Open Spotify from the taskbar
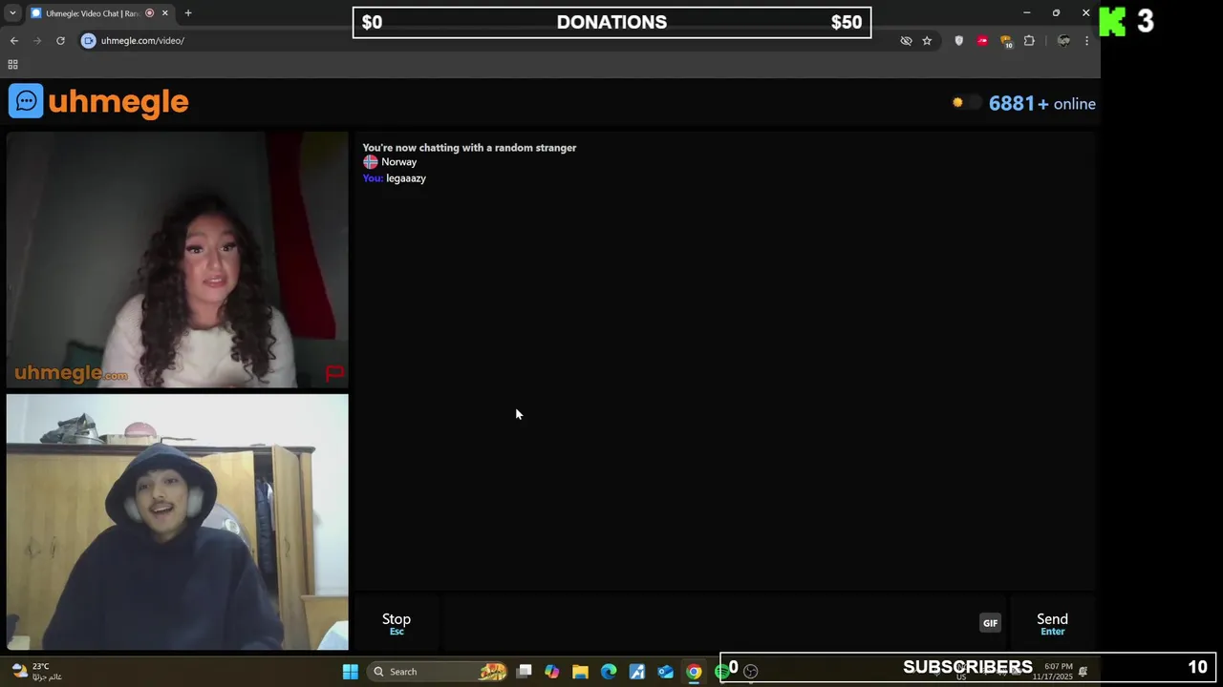 click(722, 672)
